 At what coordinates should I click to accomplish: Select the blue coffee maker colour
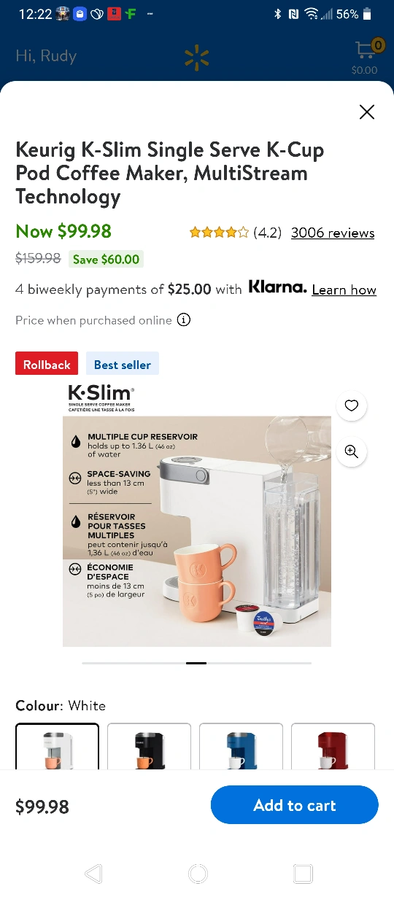(x=241, y=746)
